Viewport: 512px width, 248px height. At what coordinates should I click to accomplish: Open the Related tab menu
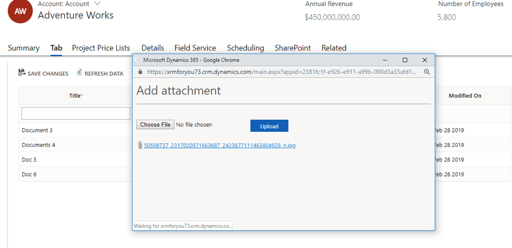coord(333,48)
